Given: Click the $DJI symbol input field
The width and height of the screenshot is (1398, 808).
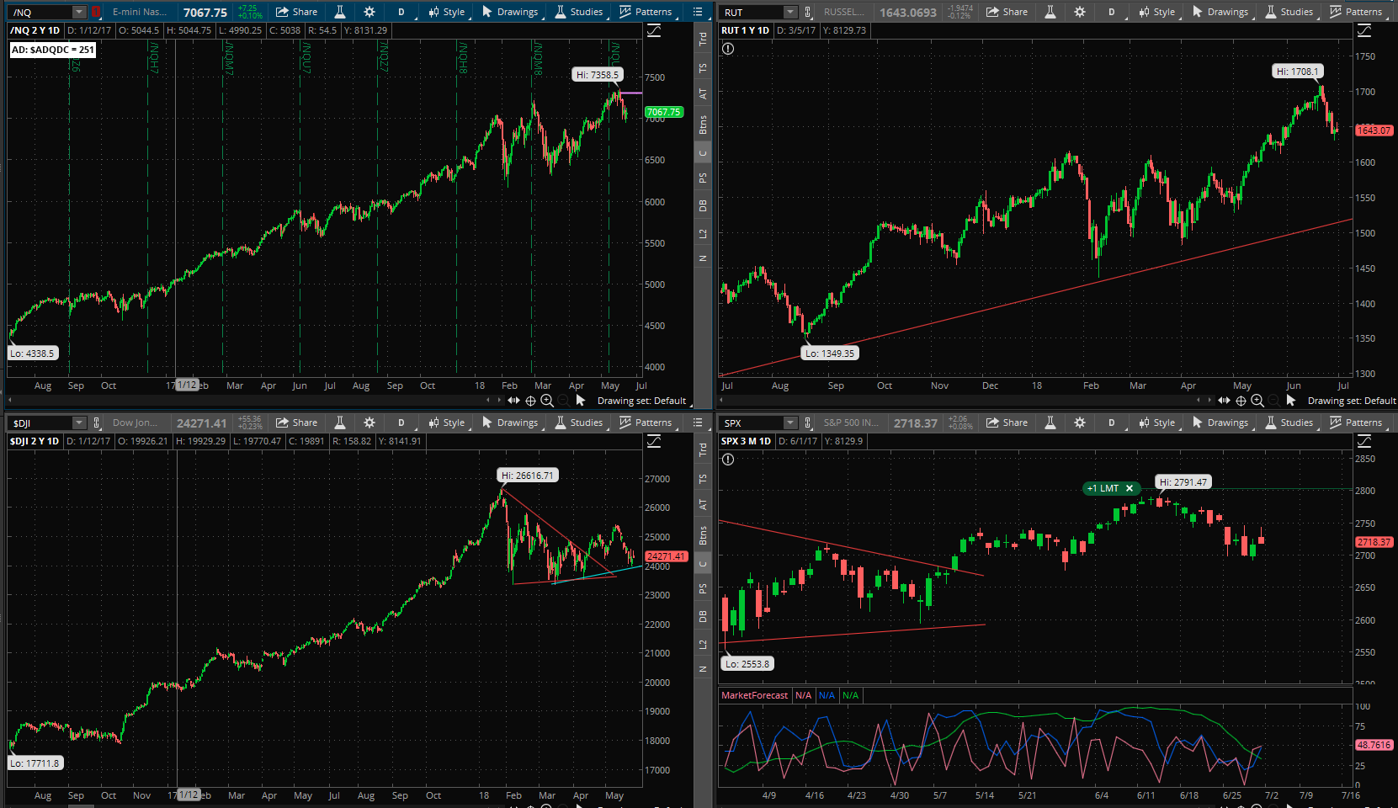Looking at the screenshot, I should tap(40, 423).
